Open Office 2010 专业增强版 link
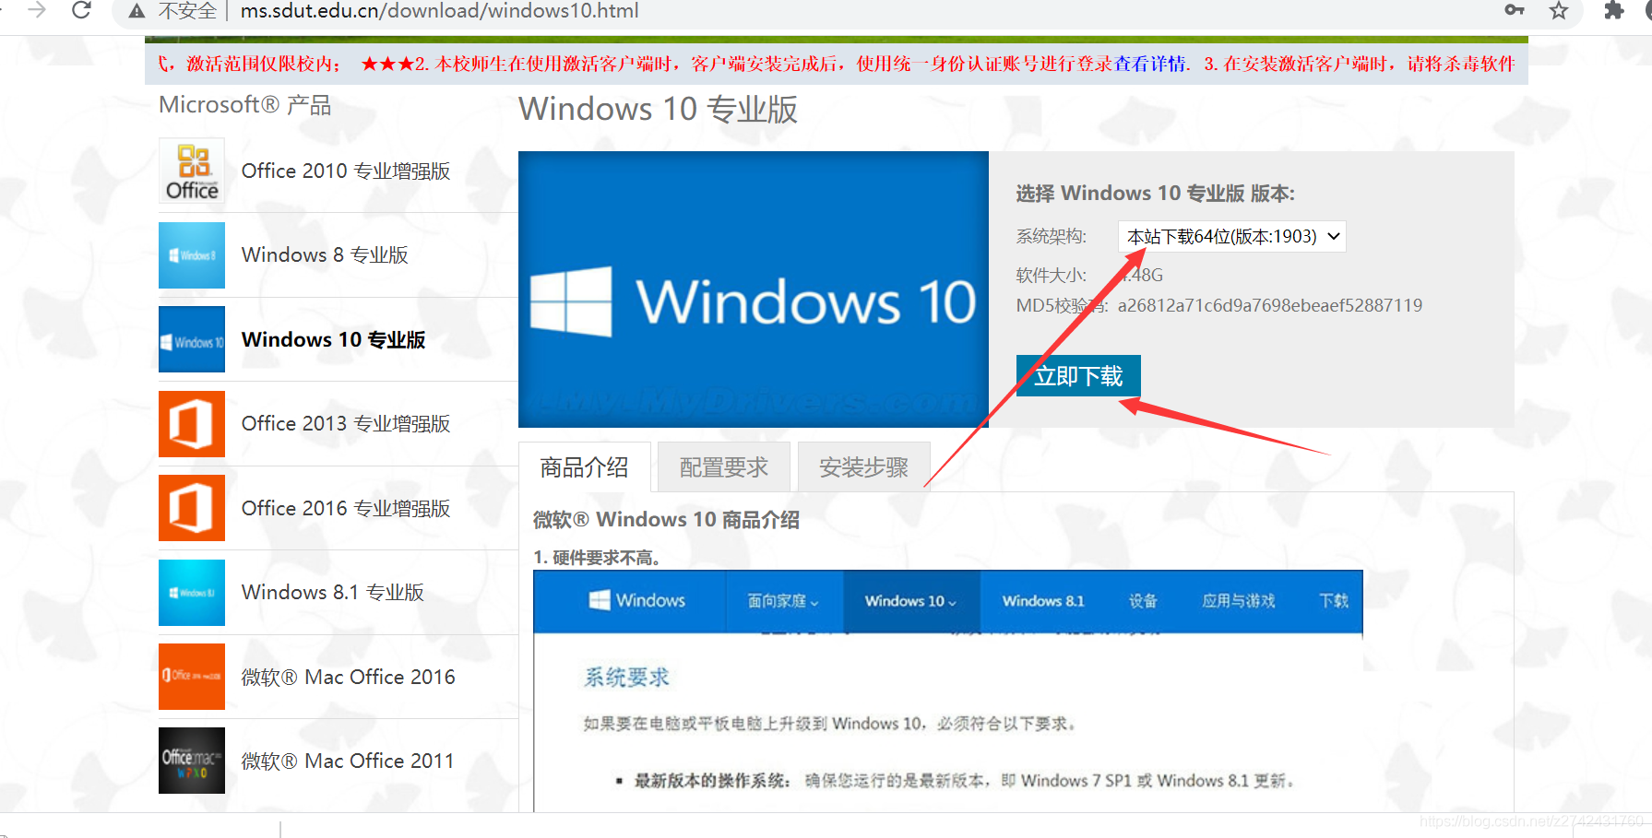1652x838 pixels. click(x=346, y=171)
